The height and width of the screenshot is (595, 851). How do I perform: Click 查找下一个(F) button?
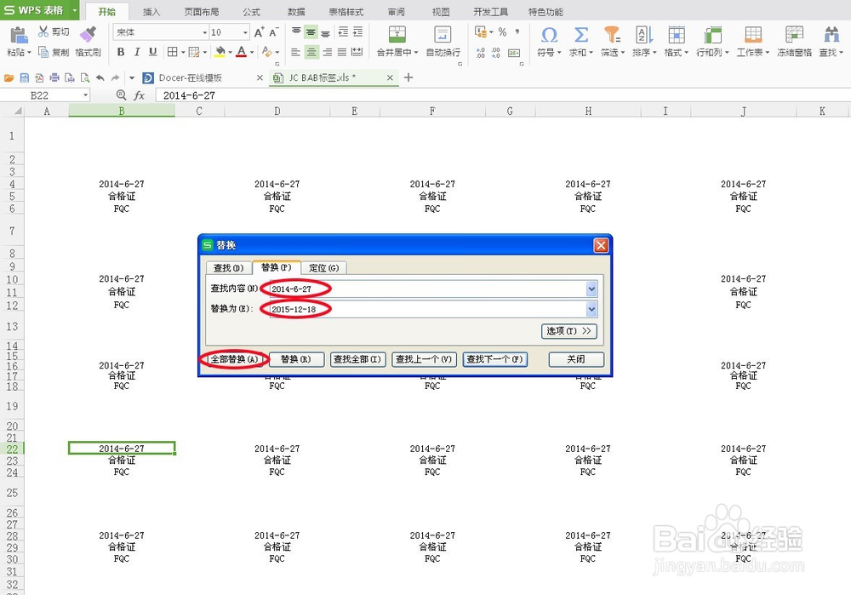pyautogui.click(x=494, y=359)
